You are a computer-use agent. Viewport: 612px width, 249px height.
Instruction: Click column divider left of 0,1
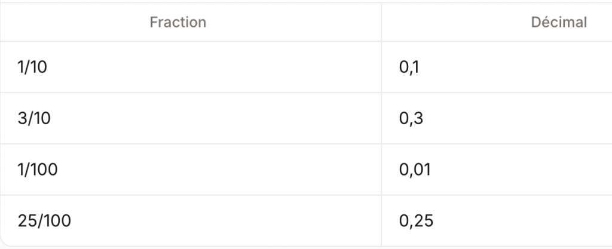[381, 67]
